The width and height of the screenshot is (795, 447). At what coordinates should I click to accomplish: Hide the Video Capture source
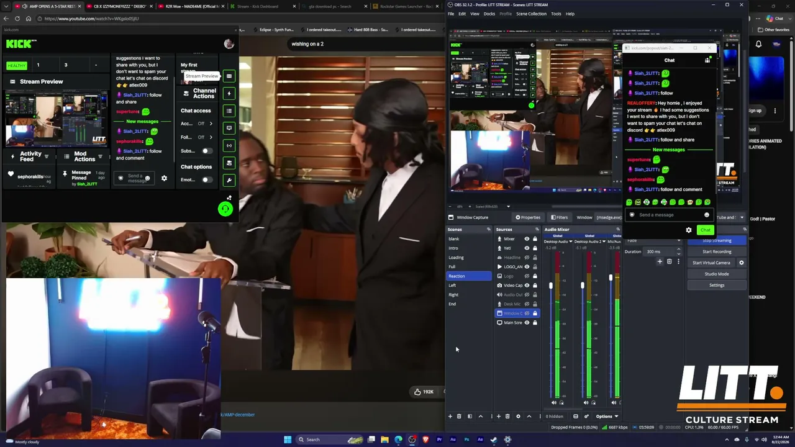(x=527, y=286)
